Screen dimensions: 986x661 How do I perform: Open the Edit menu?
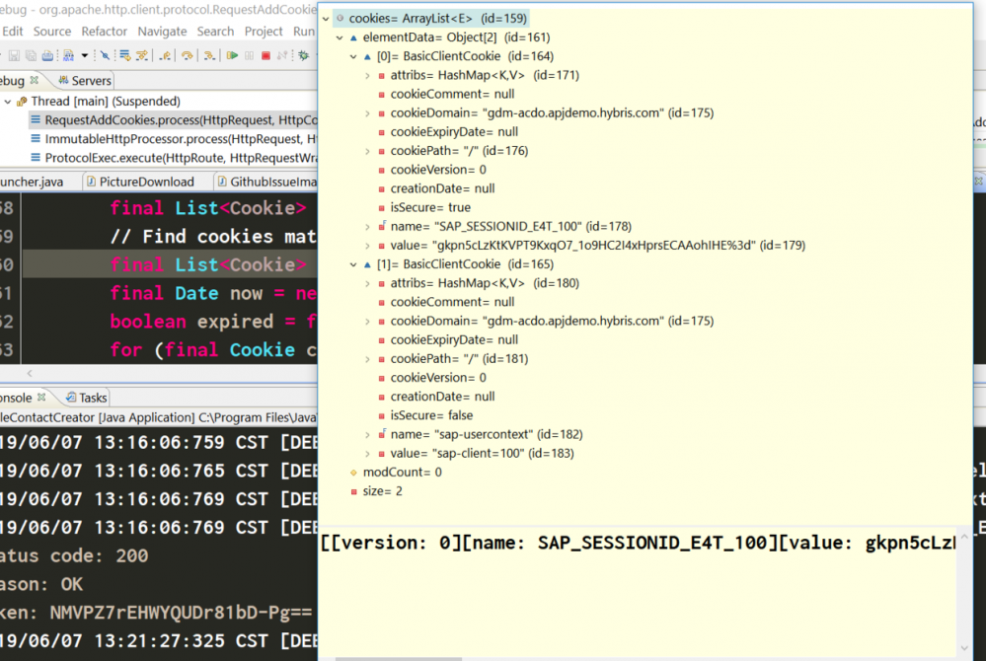click(12, 31)
